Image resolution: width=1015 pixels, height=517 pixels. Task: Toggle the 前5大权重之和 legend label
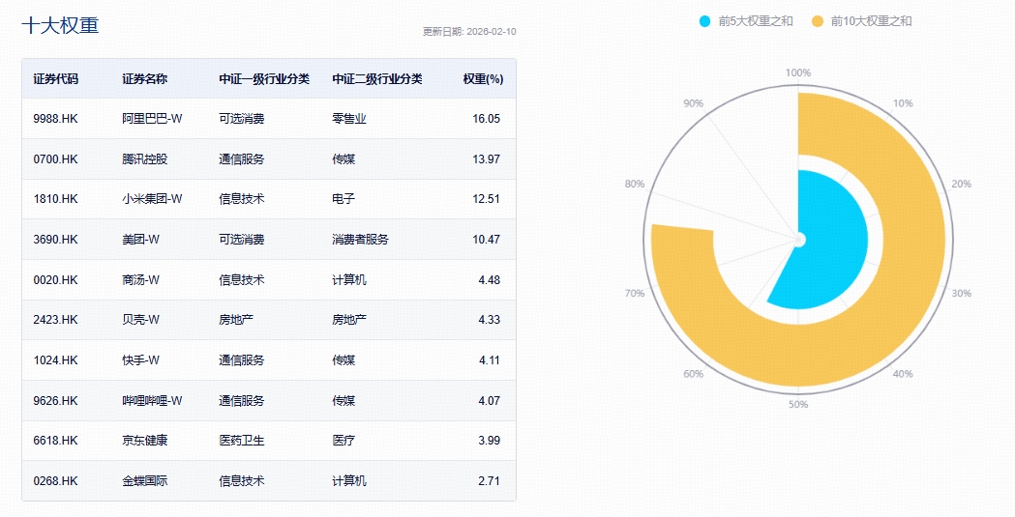point(756,21)
